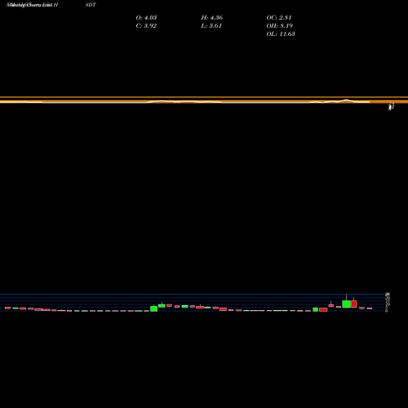Image resolution: width=408 pixels, height=408 pixels.
Task: Select the high price label H: 4.36
Action: pos(212,18)
